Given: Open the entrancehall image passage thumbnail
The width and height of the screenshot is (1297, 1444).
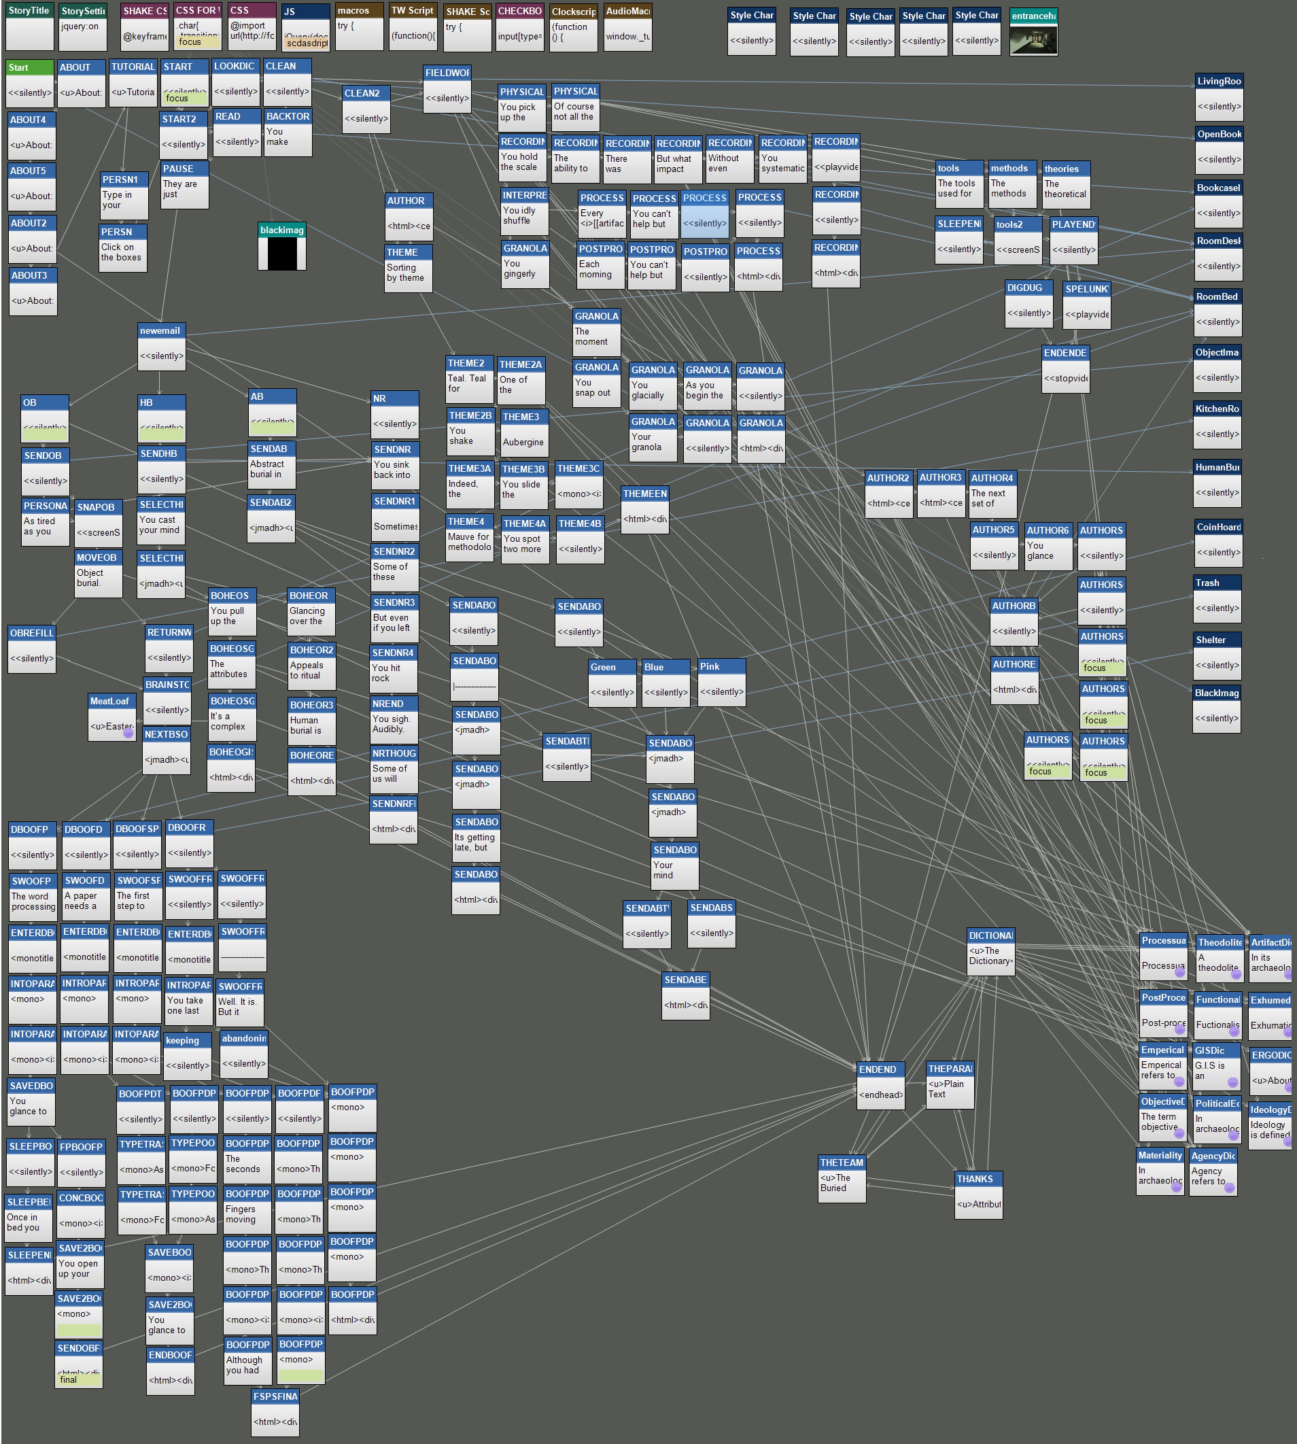Looking at the screenshot, I should click(x=1033, y=32).
